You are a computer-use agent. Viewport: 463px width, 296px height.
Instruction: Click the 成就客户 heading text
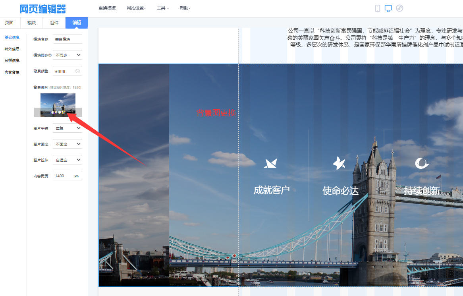point(272,190)
